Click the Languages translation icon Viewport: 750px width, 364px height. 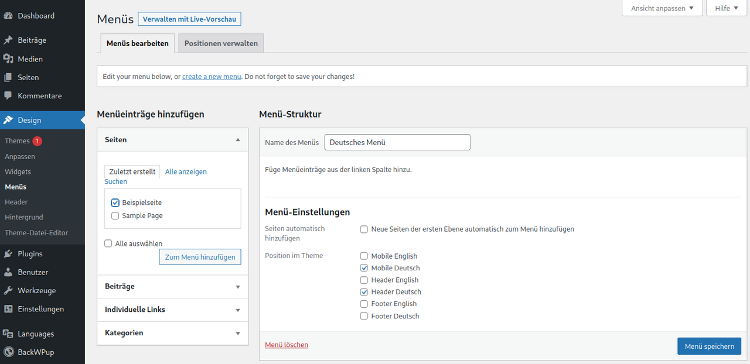[x=8, y=334]
